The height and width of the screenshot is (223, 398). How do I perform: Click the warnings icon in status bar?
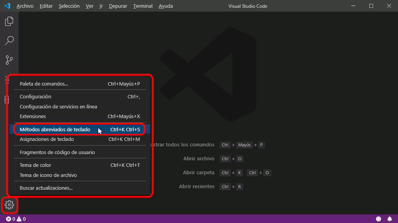[x=19, y=219]
